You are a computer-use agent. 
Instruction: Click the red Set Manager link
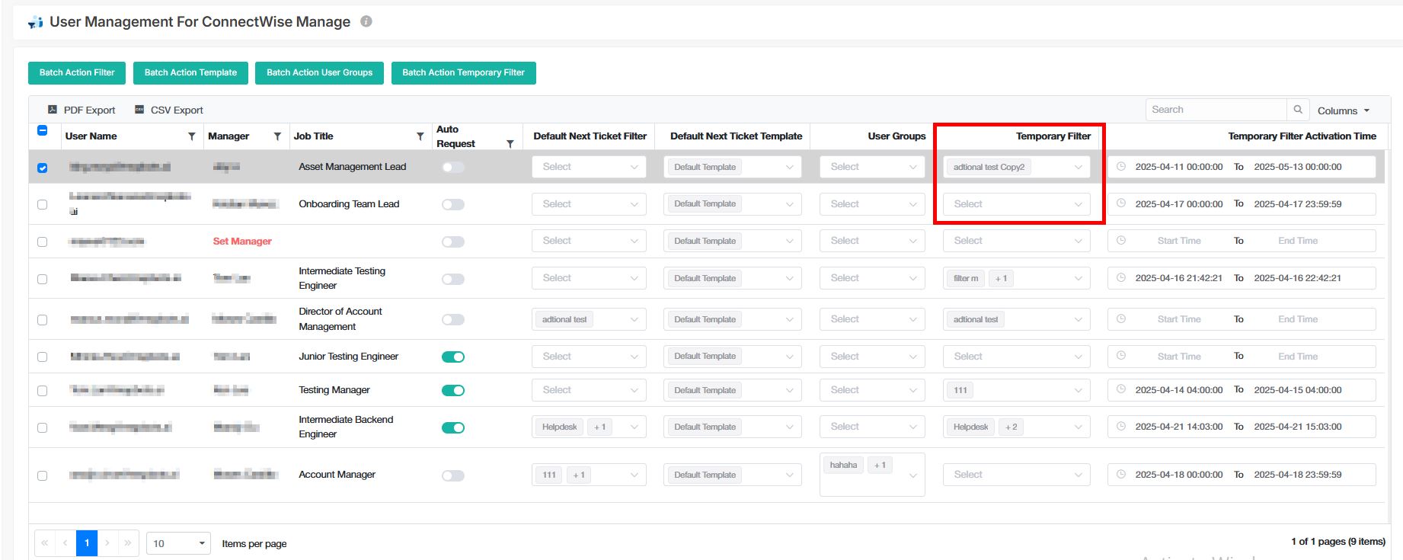[242, 242]
